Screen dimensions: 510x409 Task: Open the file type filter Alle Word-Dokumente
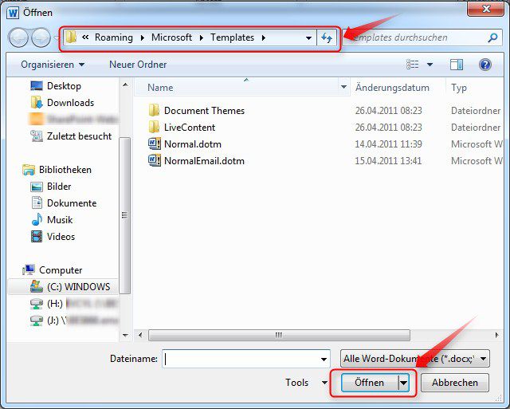click(414, 359)
